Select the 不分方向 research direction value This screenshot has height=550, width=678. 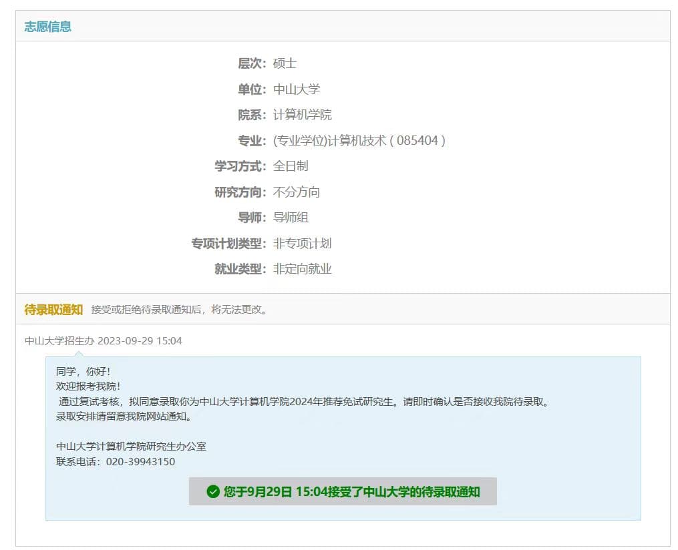(296, 192)
